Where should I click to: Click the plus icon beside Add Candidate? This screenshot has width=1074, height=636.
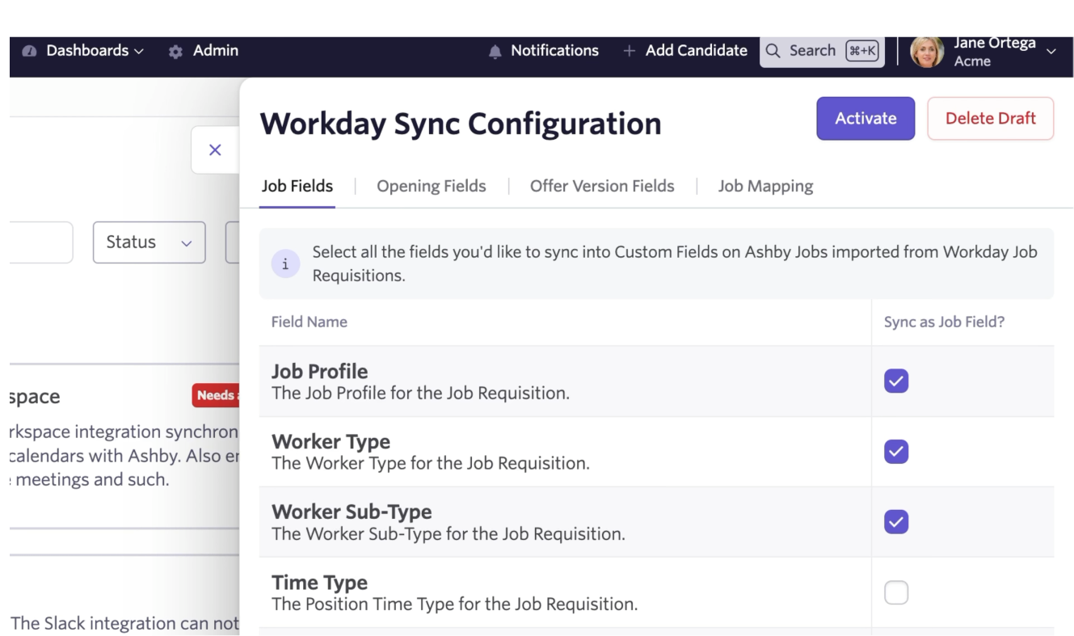coord(629,51)
